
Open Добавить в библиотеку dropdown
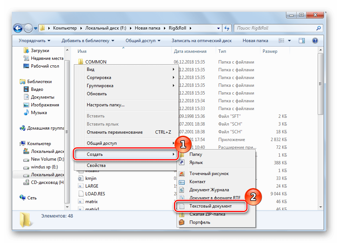coord(88,41)
